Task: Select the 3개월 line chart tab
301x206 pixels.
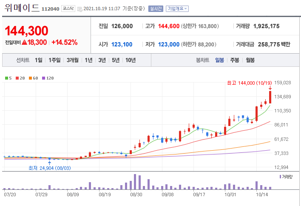Action: (x=73, y=60)
